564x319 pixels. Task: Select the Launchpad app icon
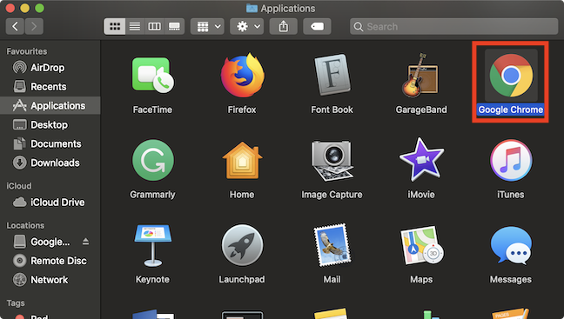[x=242, y=245]
